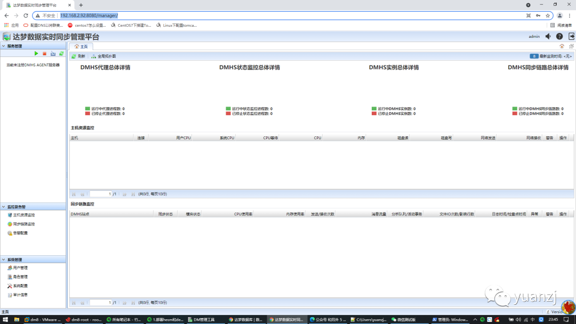This screenshot has height=324, width=576.
Task: Click the 刷新 refresh button
Action: pos(78,56)
